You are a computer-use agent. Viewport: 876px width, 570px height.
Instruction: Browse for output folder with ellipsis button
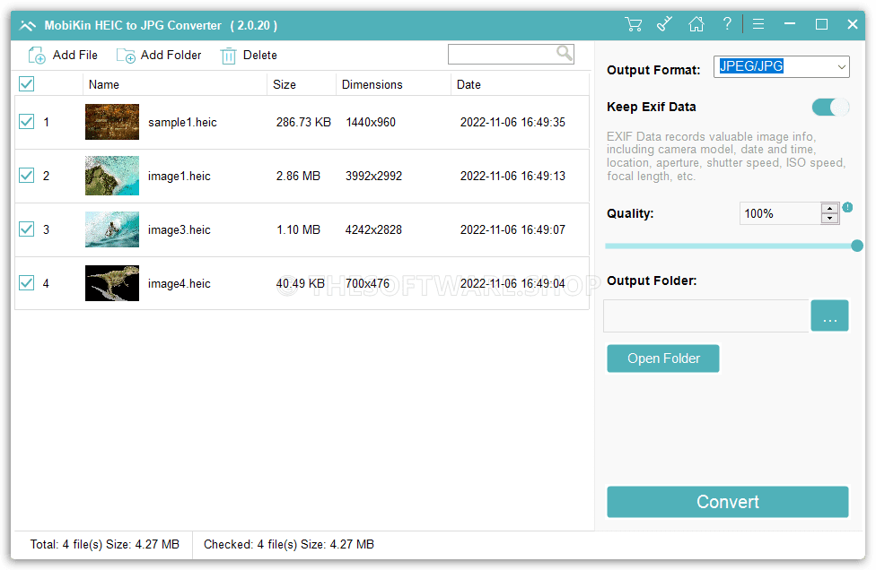[x=829, y=315]
